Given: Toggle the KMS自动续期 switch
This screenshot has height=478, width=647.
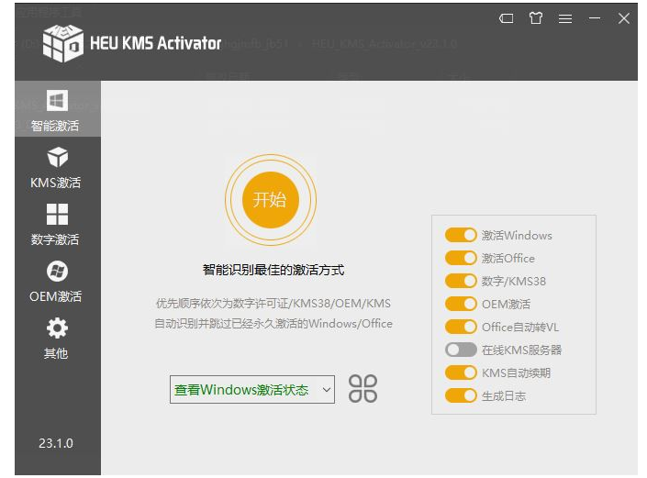Looking at the screenshot, I should point(461,373).
